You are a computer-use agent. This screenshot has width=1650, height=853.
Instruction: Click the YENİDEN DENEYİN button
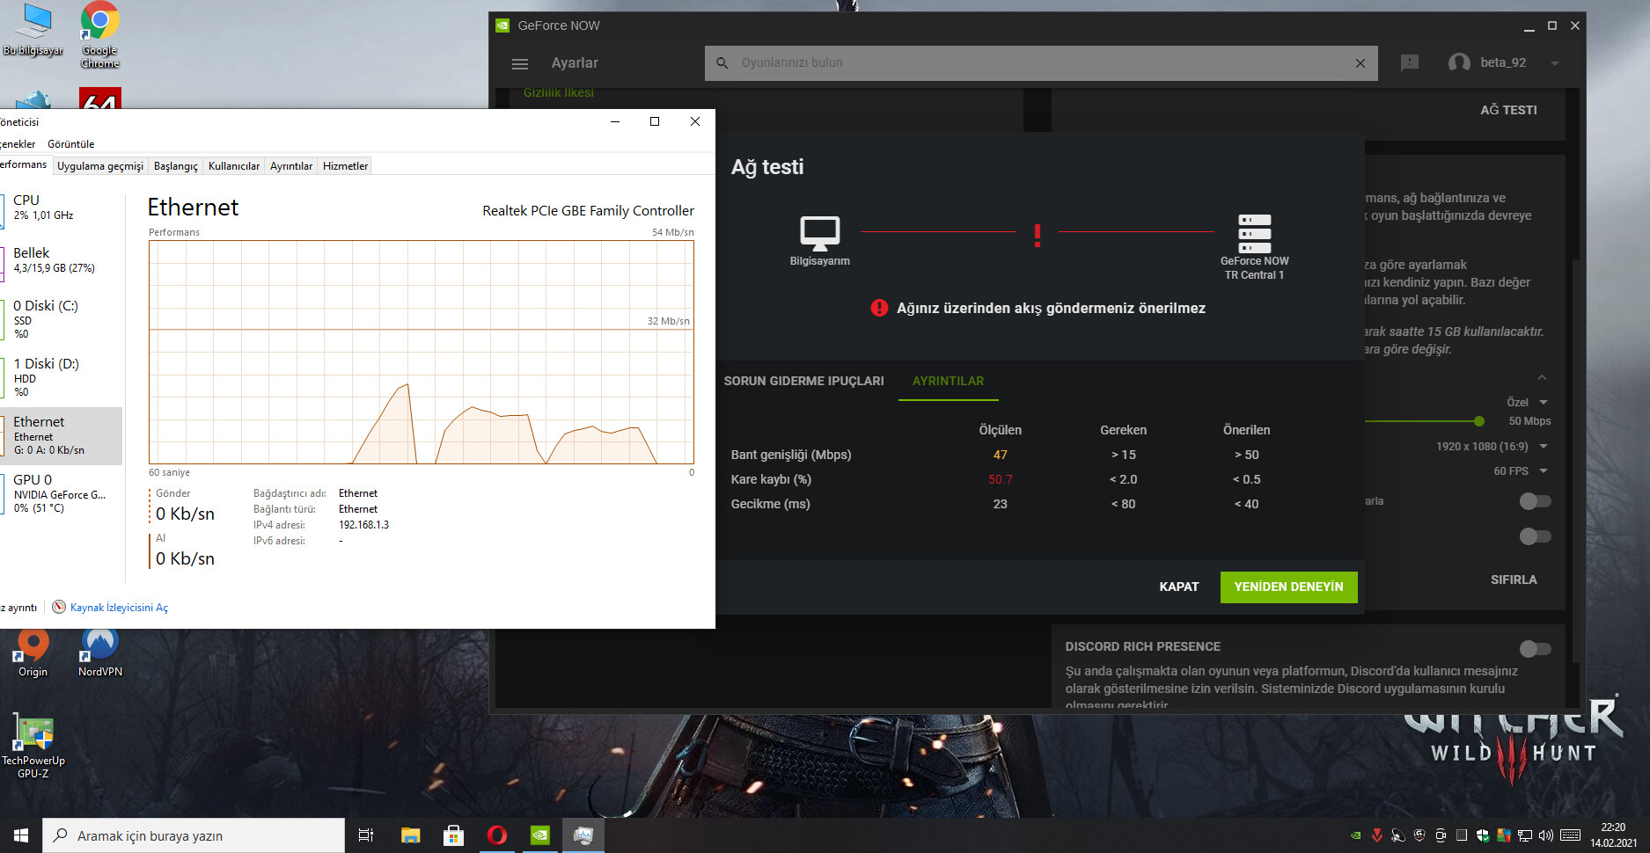click(x=1288, y=587)
